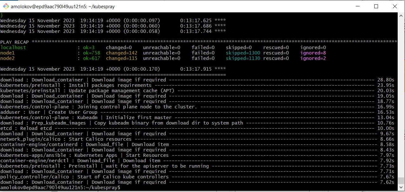Screen dimensions: 405x192
Task: Click the green localhost label in PLAY RECAP
Action: tap(13, 47)
